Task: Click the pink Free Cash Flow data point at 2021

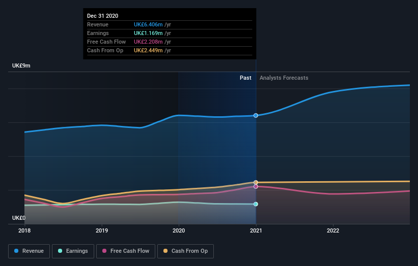Action: coord(256,186)
